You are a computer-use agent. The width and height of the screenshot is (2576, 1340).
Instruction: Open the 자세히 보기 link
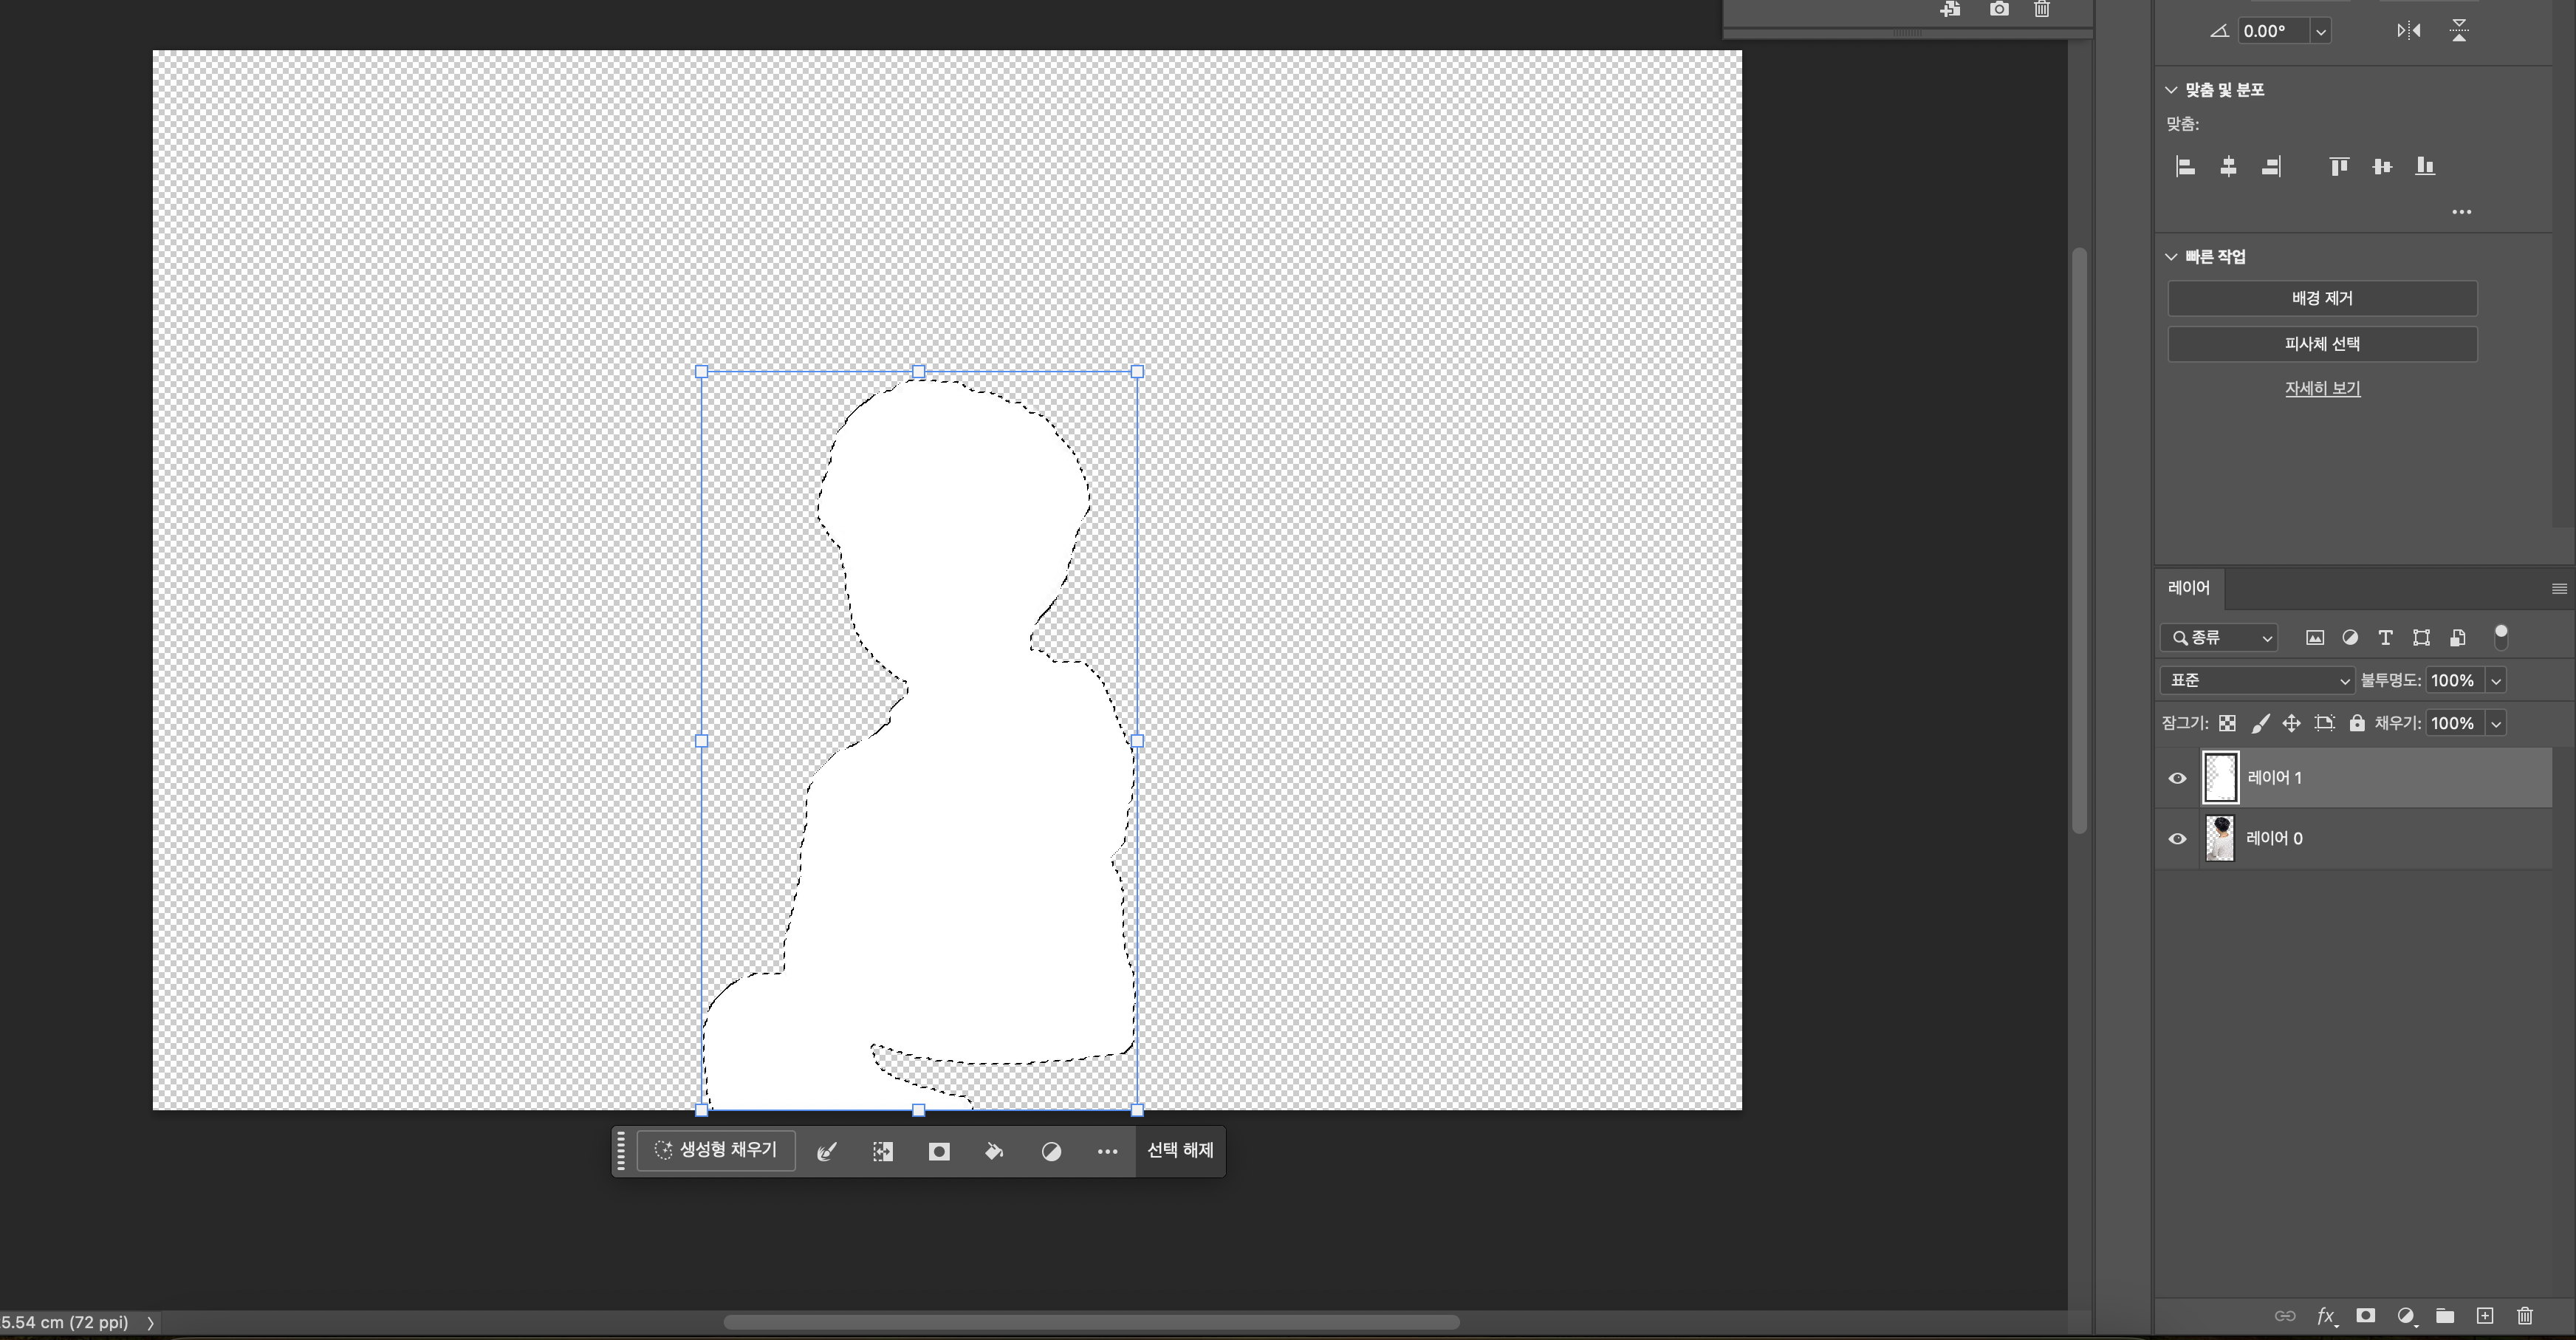[2322, 388]
